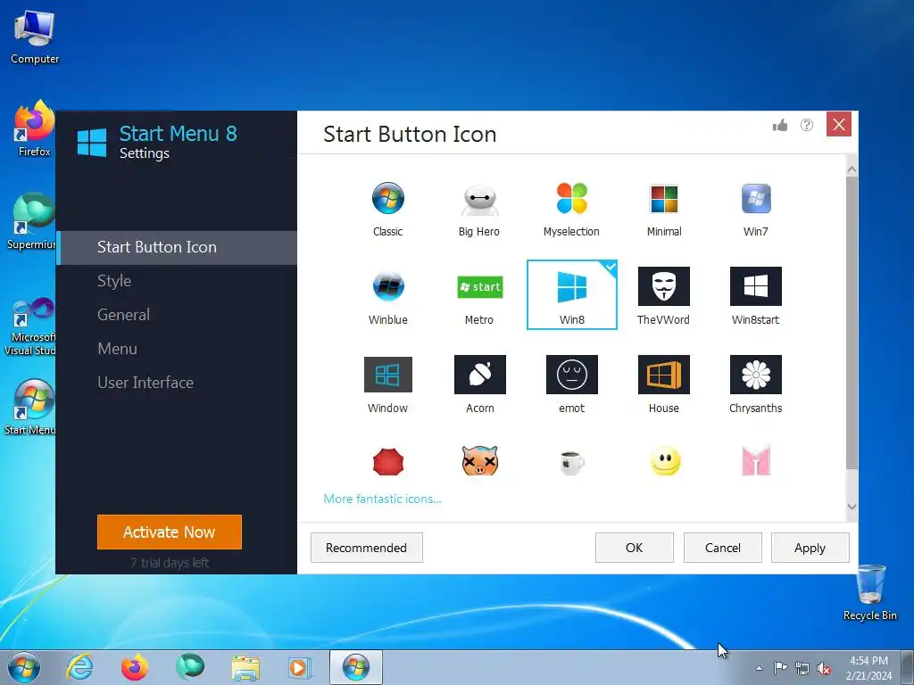Open the Windows Start orb on taskbar

tap(24, 667)
